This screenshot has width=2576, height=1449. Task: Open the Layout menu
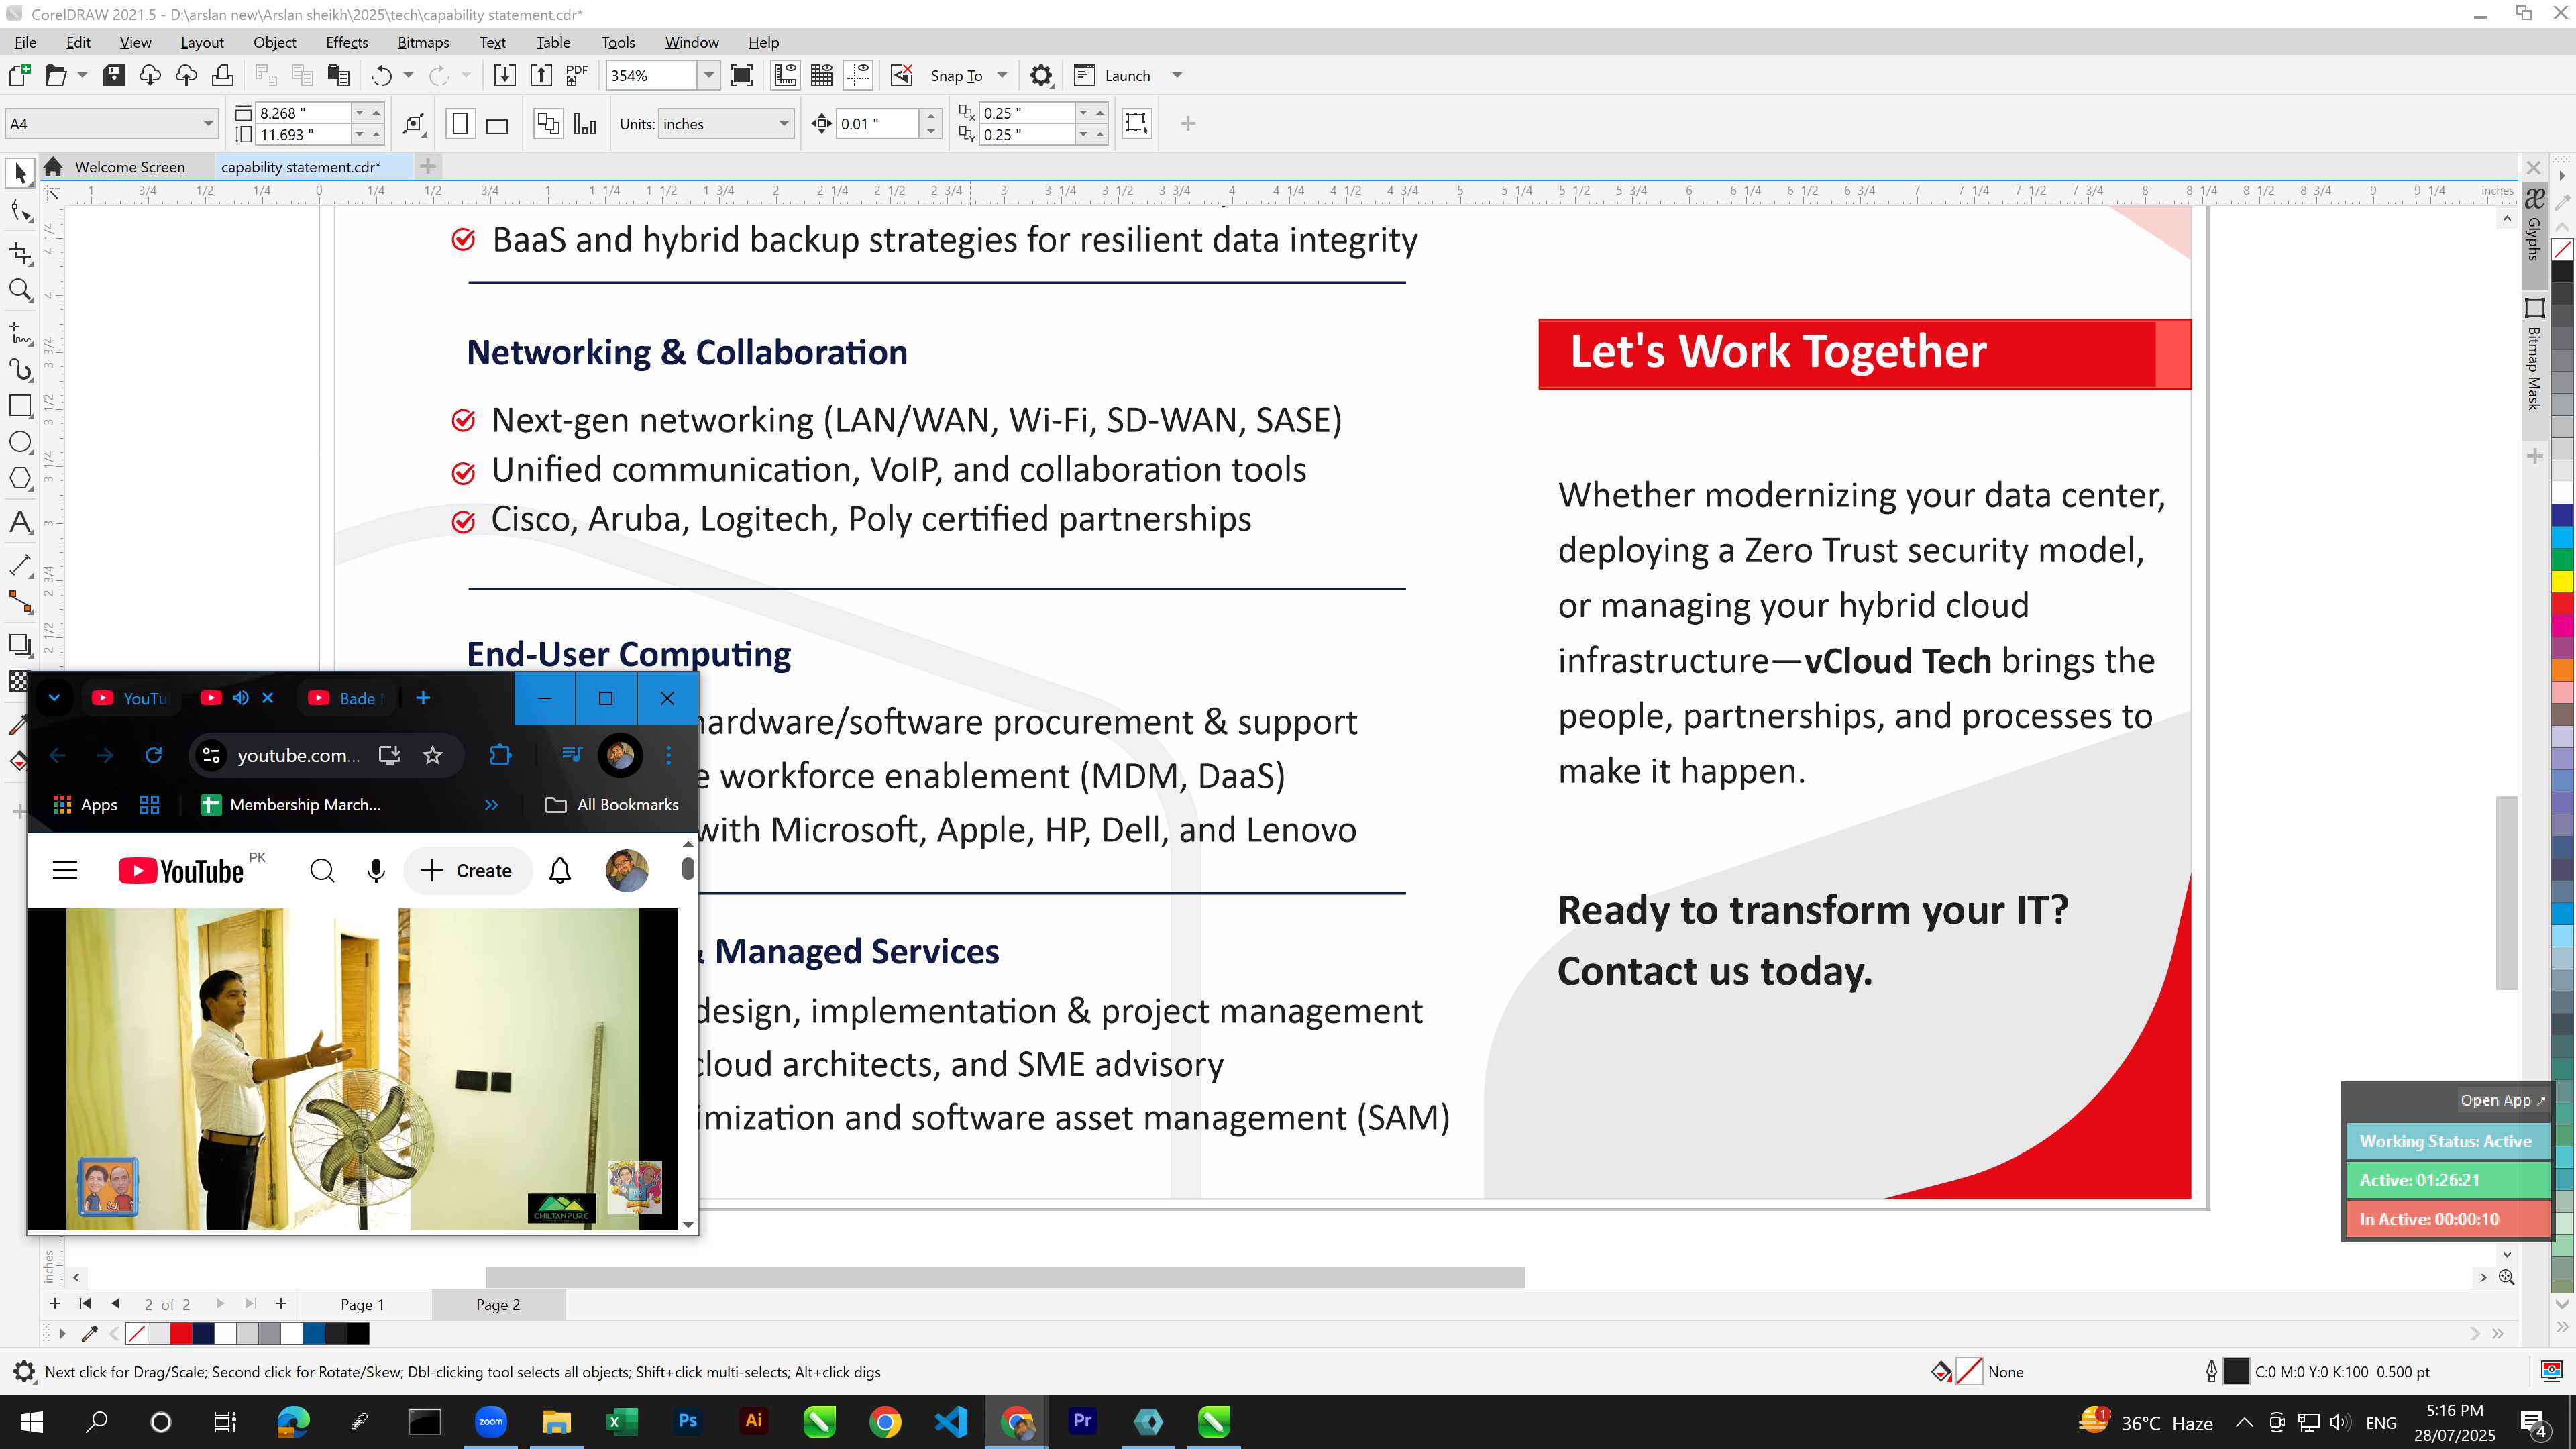coord(202,42)
